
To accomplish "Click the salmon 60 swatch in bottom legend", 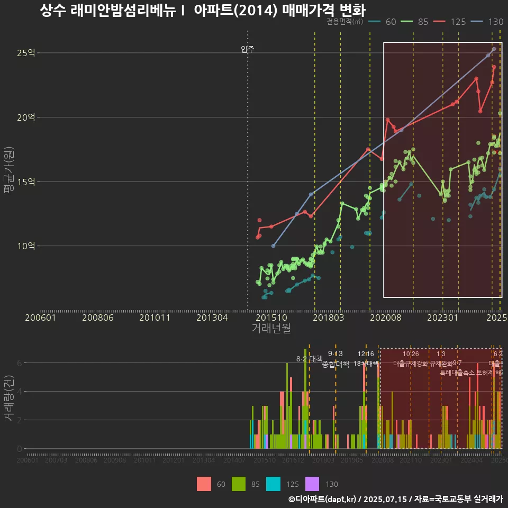I will [204, 484].
